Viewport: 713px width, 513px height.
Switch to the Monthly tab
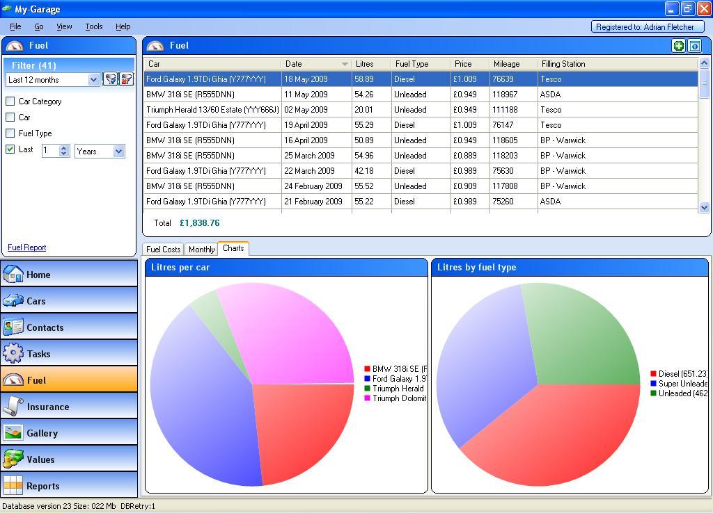tap(201, 250)
